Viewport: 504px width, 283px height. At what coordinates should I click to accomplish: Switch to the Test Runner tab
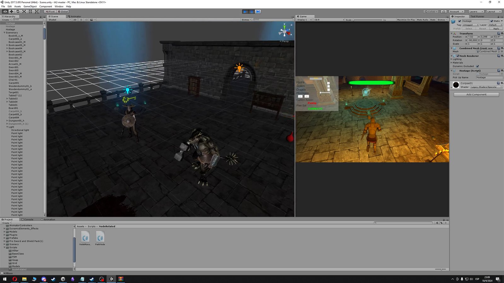pyautogui.click(x=477, y=16)
